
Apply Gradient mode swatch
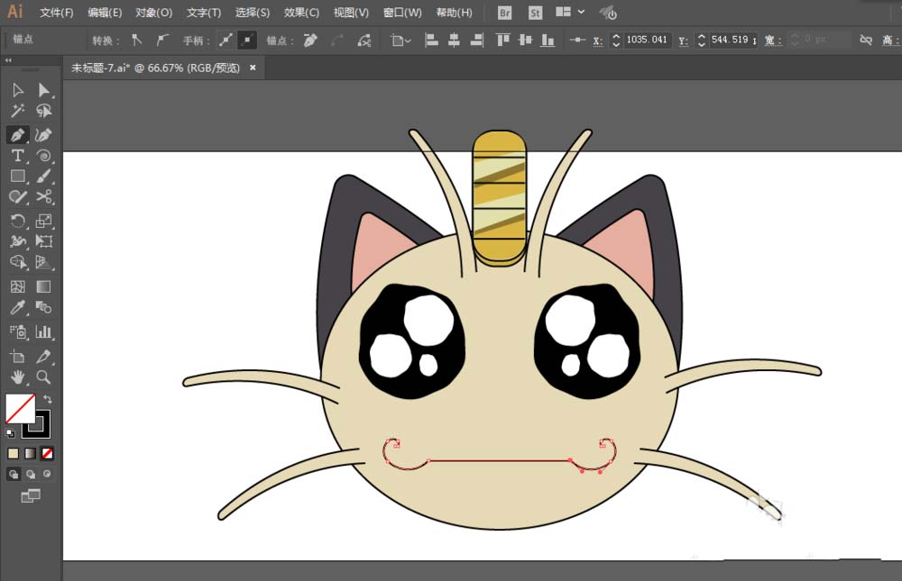[x=31, y=453]
